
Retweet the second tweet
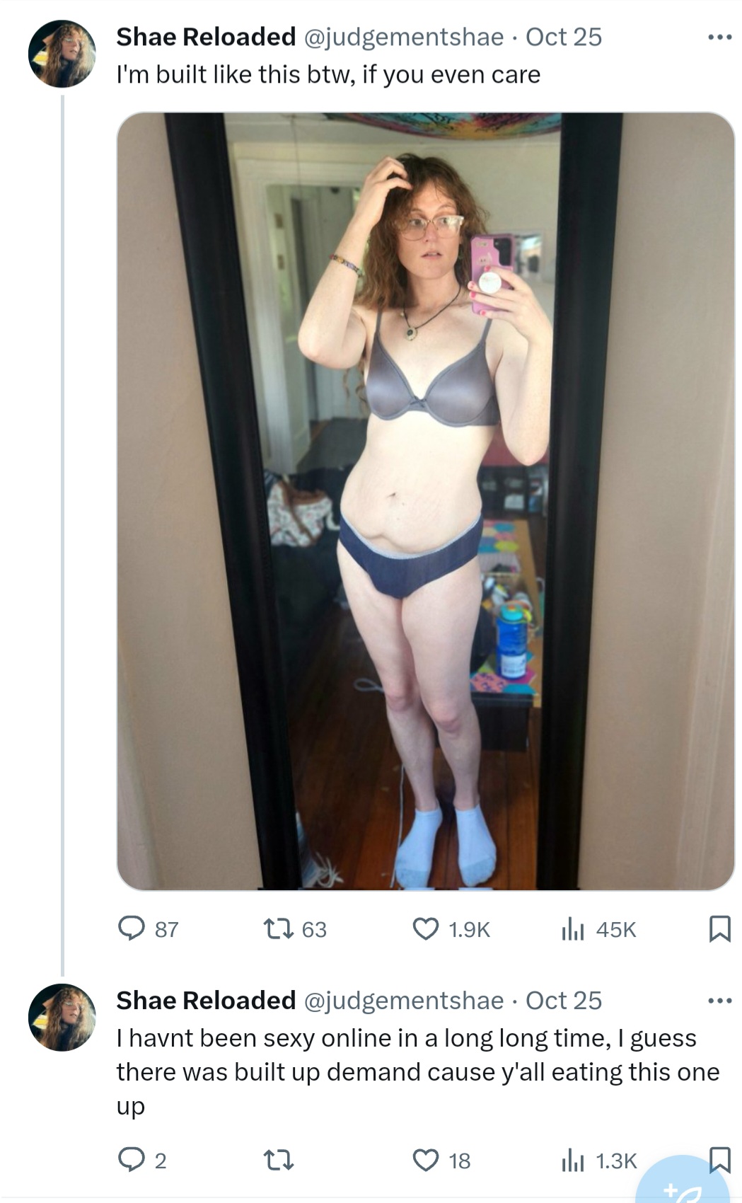(x=277, y=1160)
